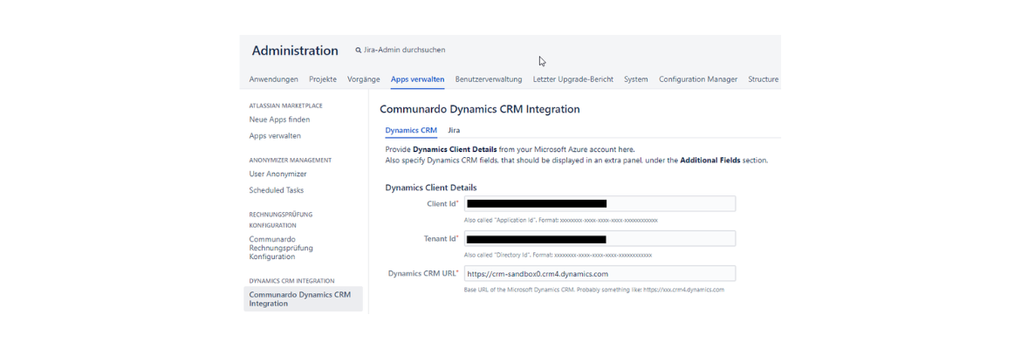Viewport: 1021px width, 349px height.
Task: Click the Base URL hint text
Action: (x=594, y=289)
